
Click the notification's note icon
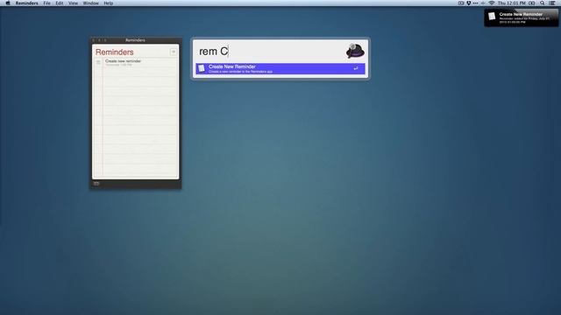492,16
